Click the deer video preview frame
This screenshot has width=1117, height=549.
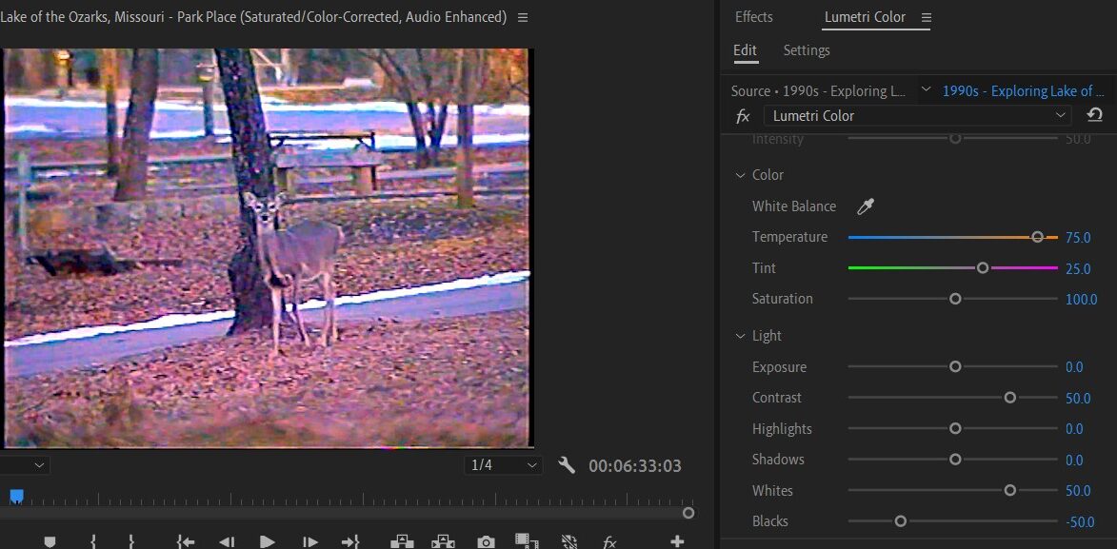click(268, 247)
